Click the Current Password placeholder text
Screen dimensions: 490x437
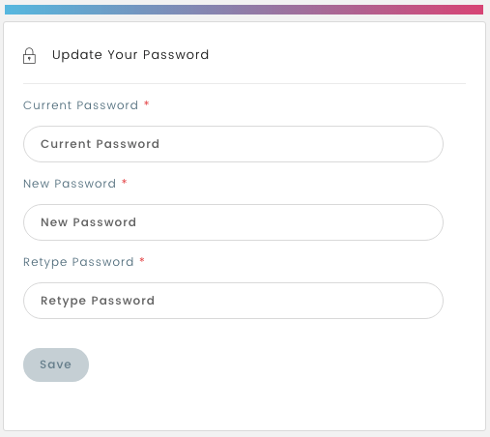[x=100, y=144]
